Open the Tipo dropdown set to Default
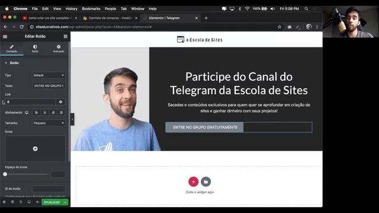The width and height of the screenshot is (379, 213). coord(49,75)
